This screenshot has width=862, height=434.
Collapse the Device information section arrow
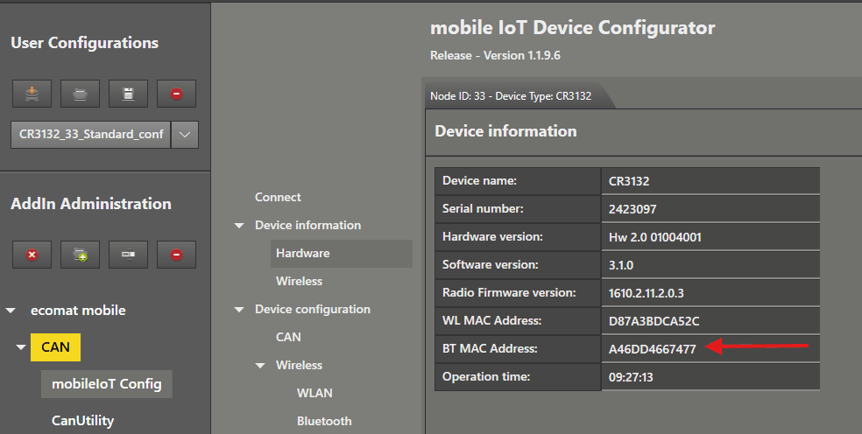[x=239, y=226]
